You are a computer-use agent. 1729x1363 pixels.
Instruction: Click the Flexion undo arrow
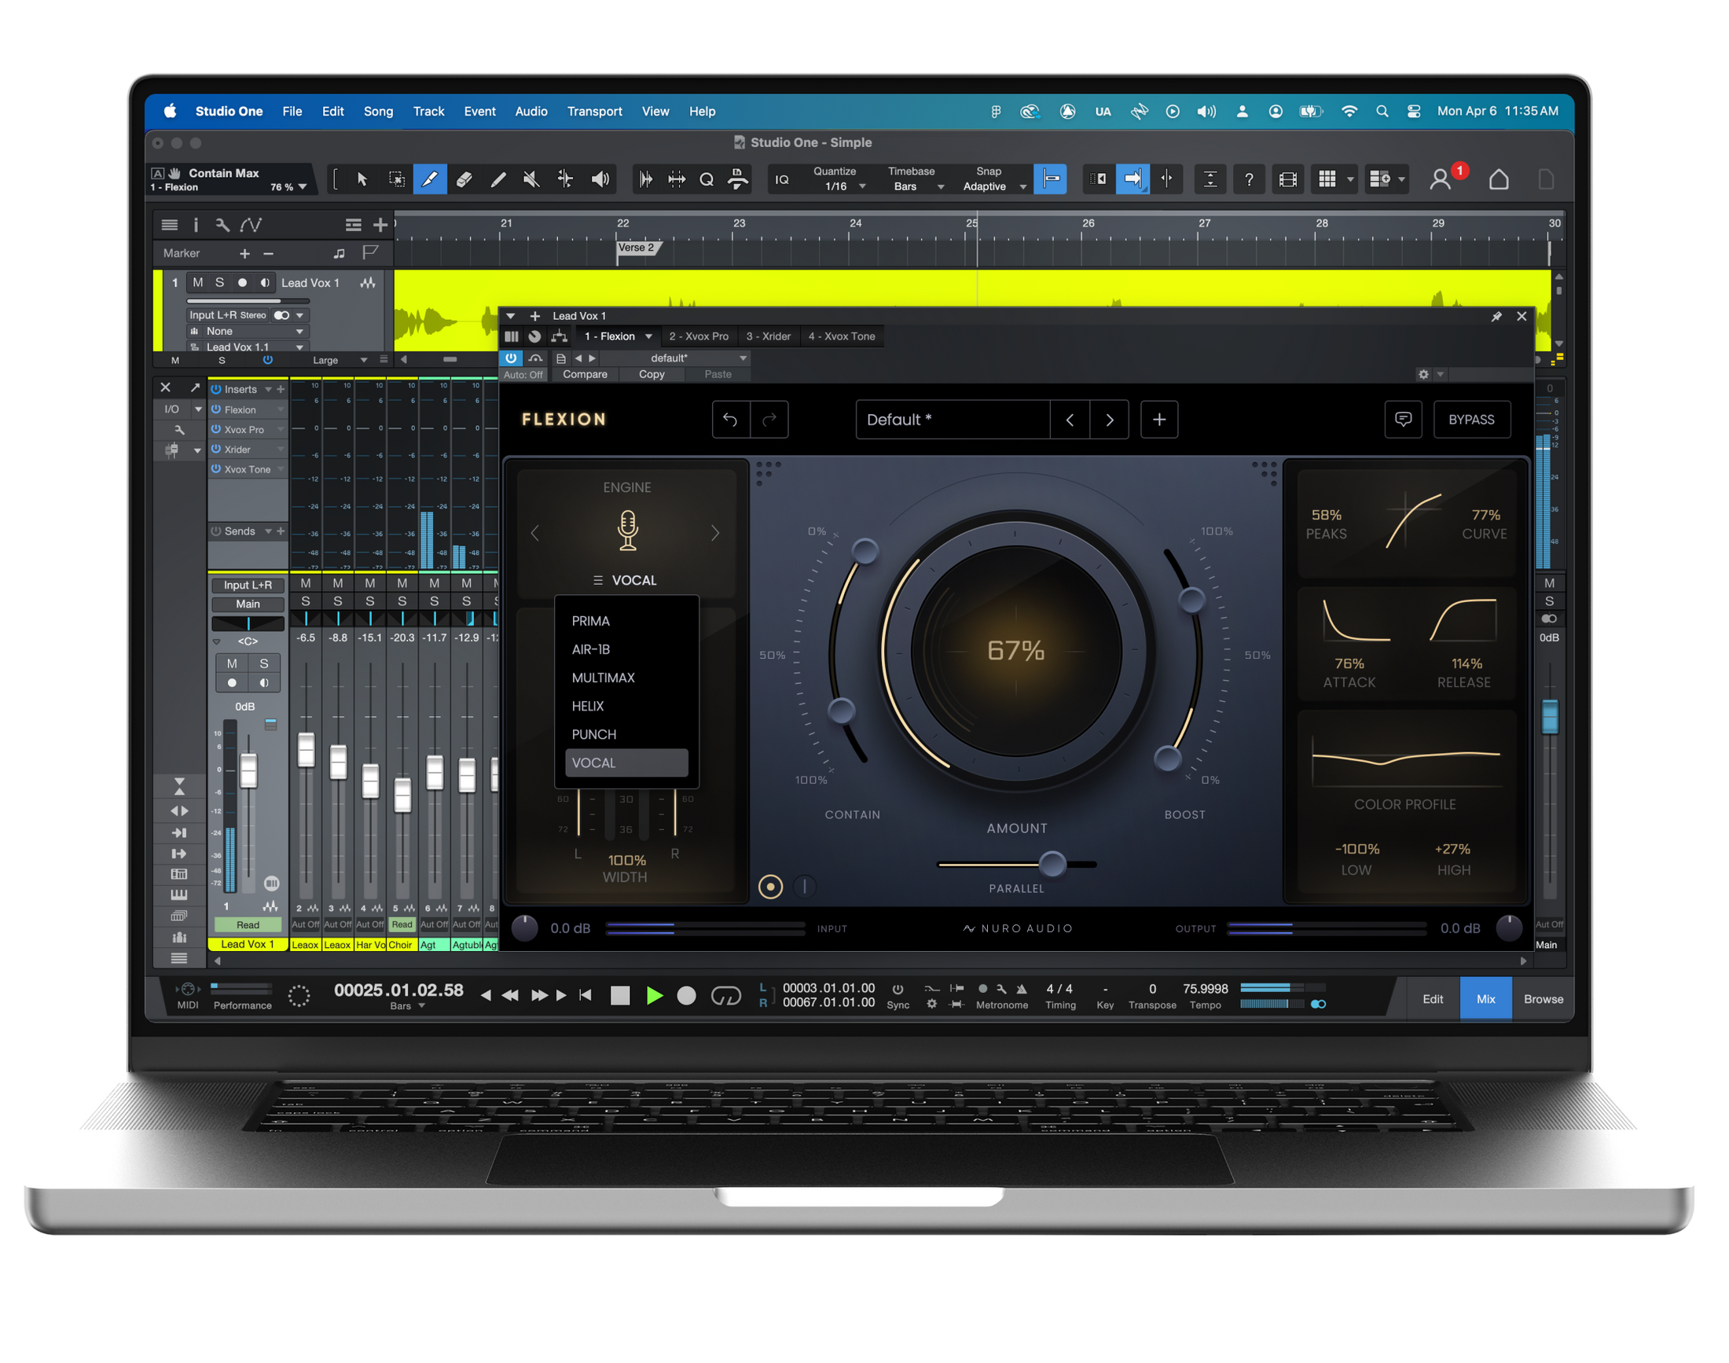pos(729,420)
